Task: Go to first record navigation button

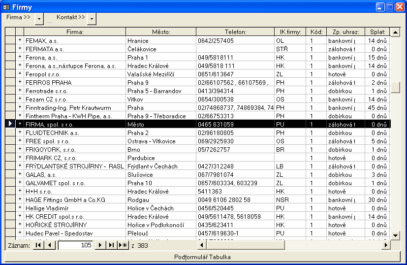Action: coord(38,245)
